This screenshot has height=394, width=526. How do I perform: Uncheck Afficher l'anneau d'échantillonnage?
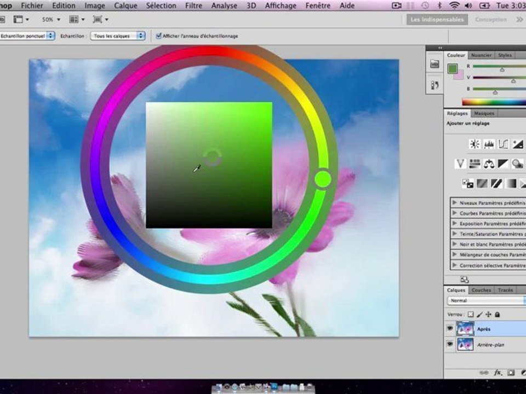click(159, 36)
